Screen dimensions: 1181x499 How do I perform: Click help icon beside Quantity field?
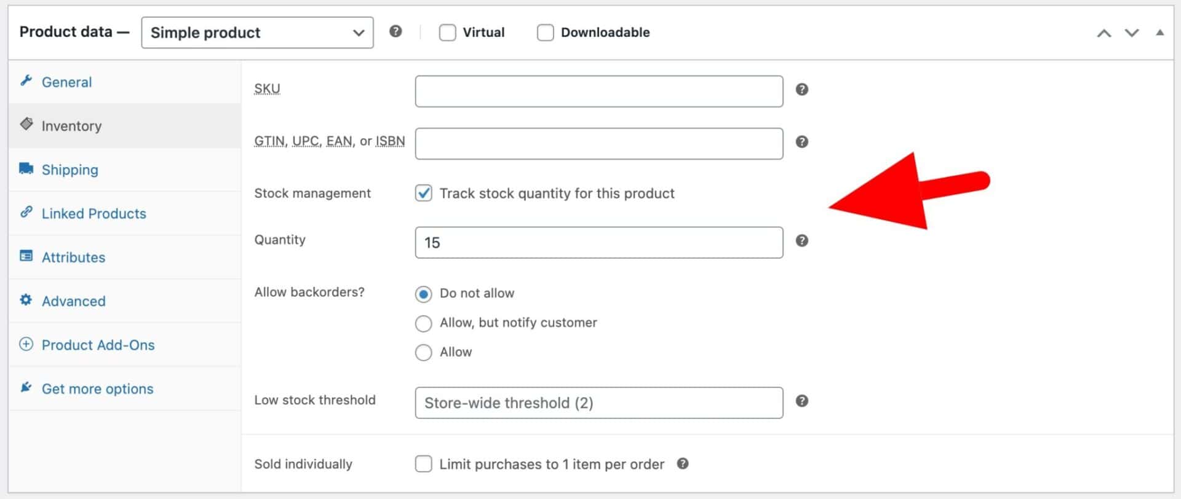coord(801,241)
